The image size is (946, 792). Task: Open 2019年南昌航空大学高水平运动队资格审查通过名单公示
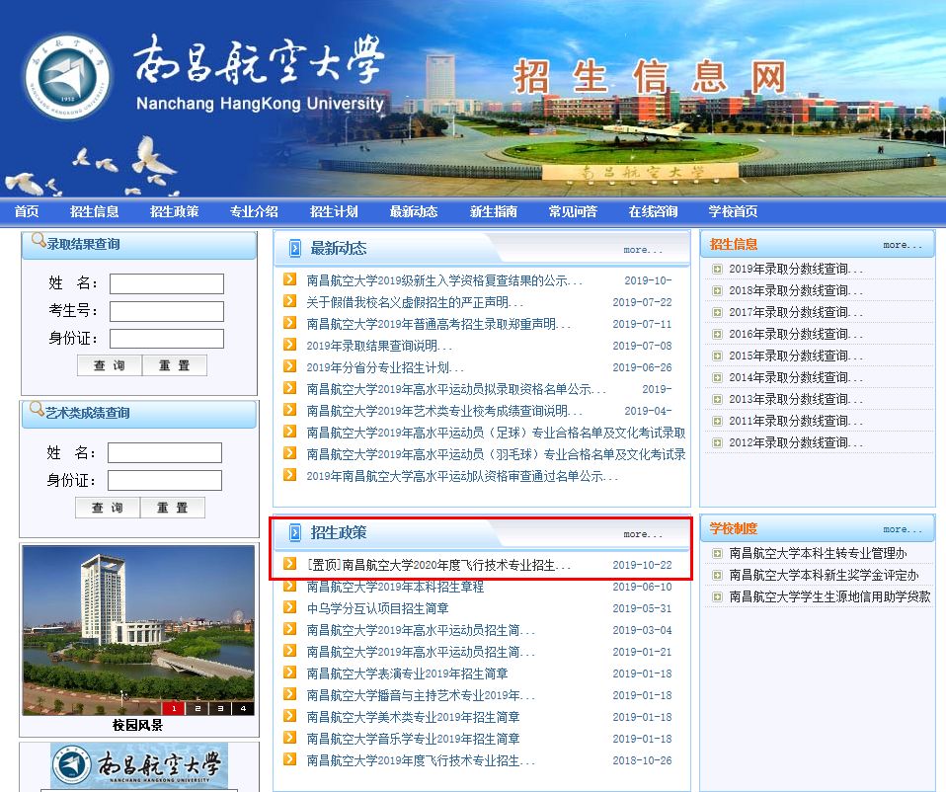click(x=462, y=476)
